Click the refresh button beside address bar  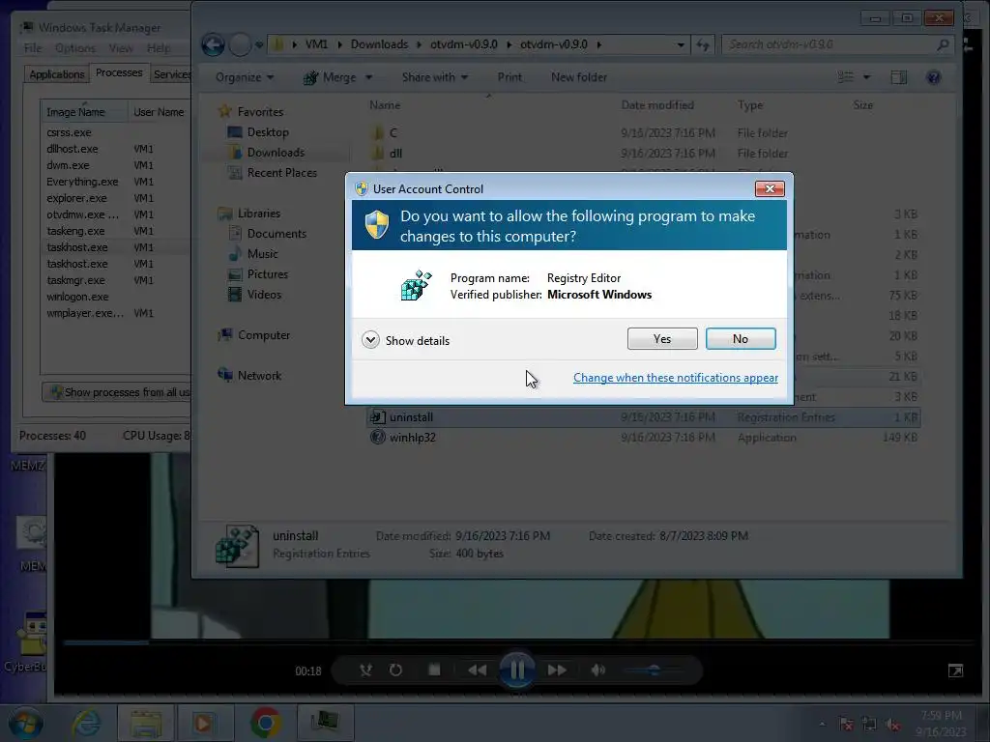(703, 44)
